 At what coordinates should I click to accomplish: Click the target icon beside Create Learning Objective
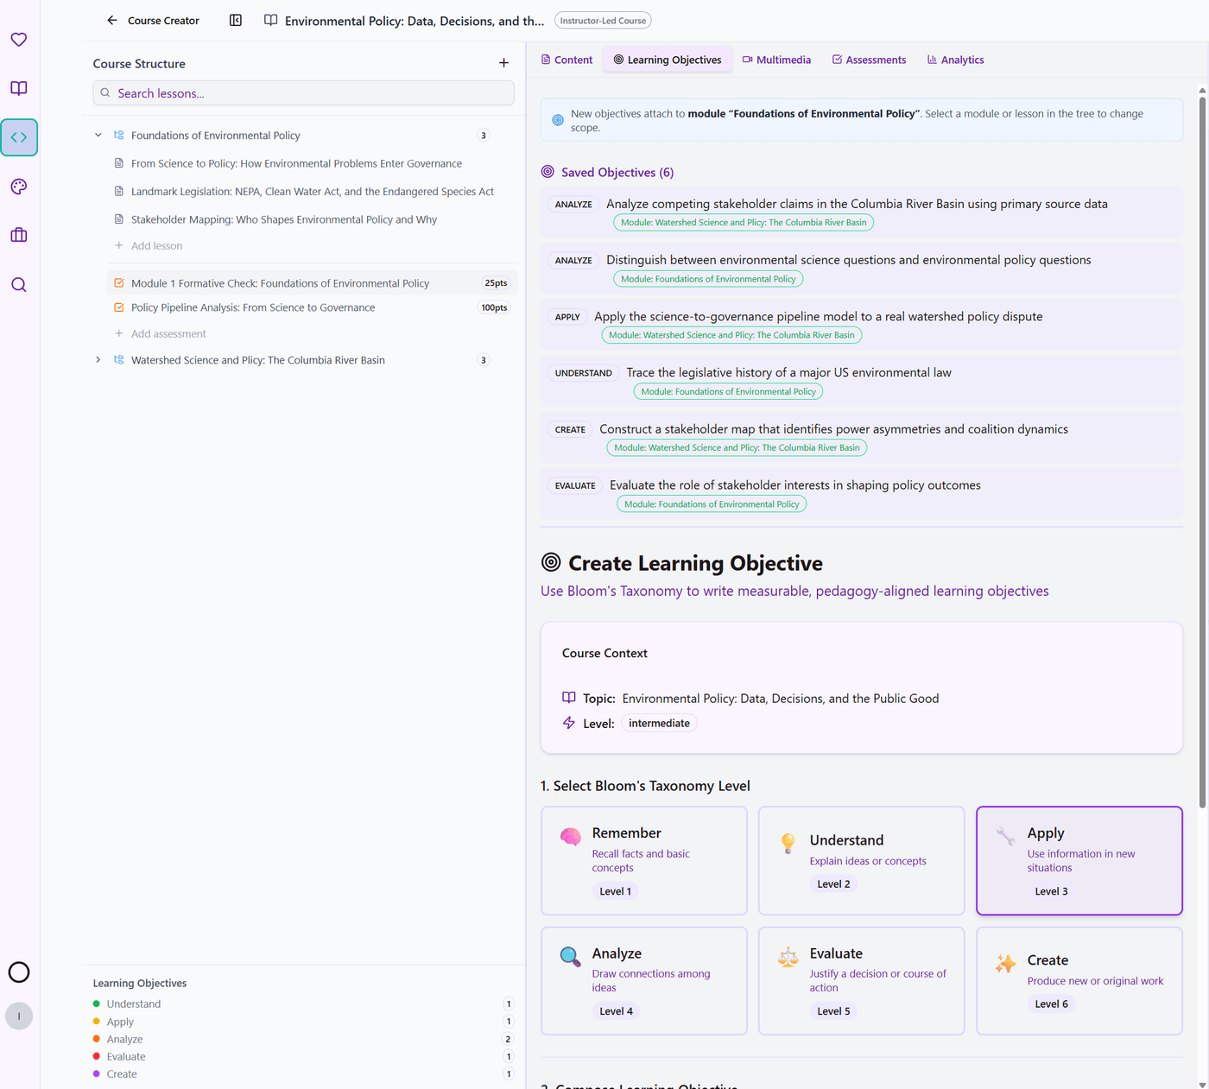pos(551,562)
